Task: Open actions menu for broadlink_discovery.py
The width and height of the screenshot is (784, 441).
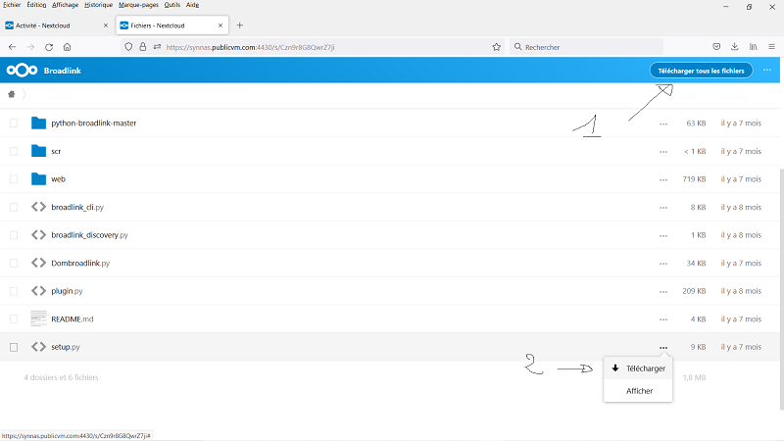Action: (x=663, y=235)
